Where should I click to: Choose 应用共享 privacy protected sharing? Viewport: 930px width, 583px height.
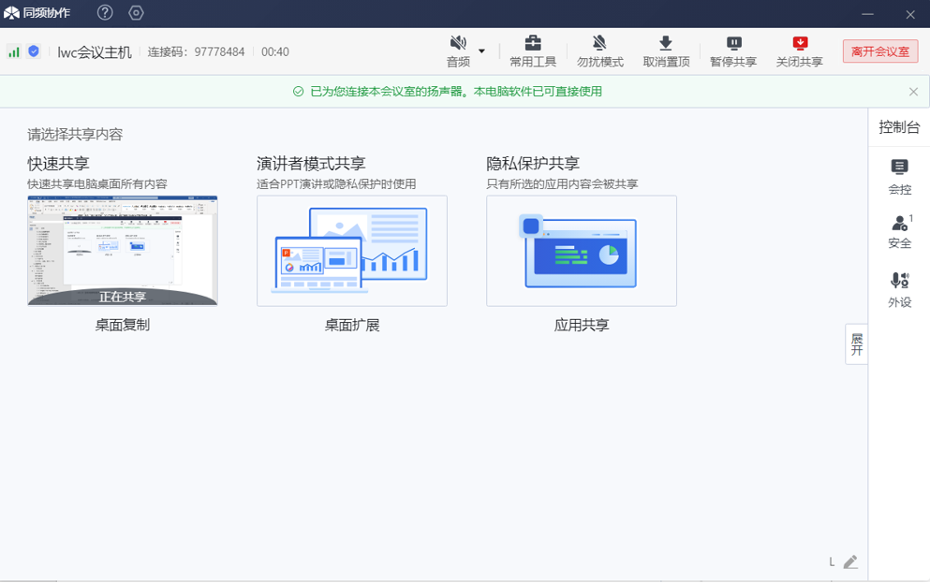coord(582,251)
